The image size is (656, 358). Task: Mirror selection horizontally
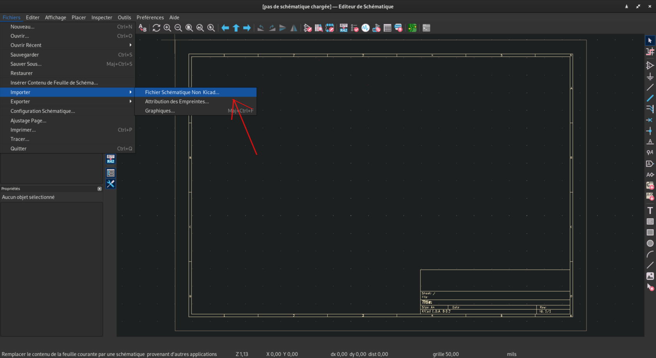coord(294,28)
